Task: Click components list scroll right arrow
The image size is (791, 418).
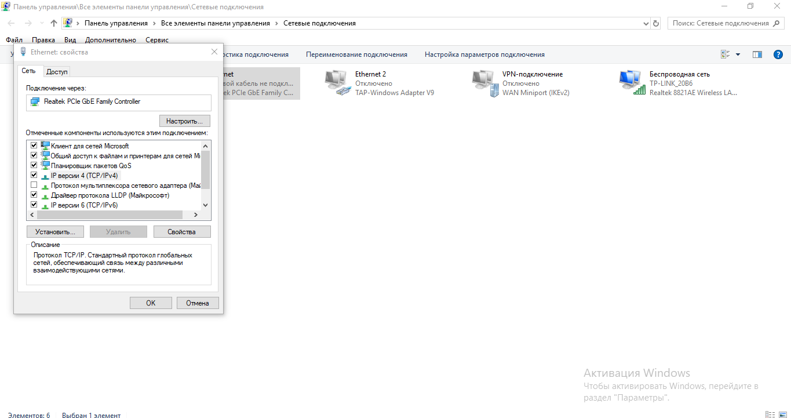Action: pos(196,215)
